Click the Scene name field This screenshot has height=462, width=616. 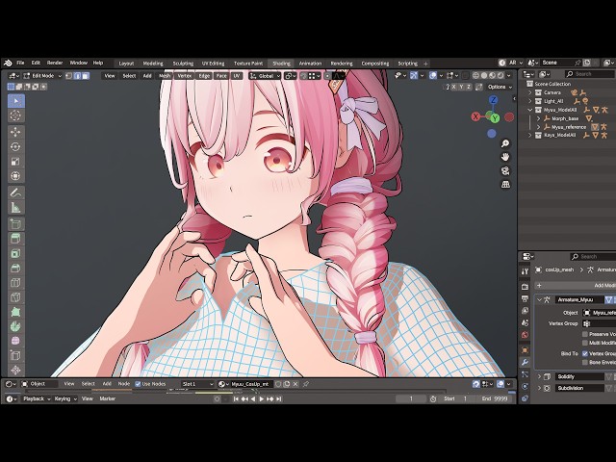point(556,63)
